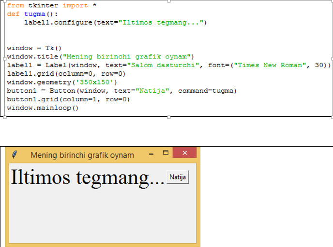Click the Tk feather icon in title bar
Screen dimensions: 333x247
point(15,154)
